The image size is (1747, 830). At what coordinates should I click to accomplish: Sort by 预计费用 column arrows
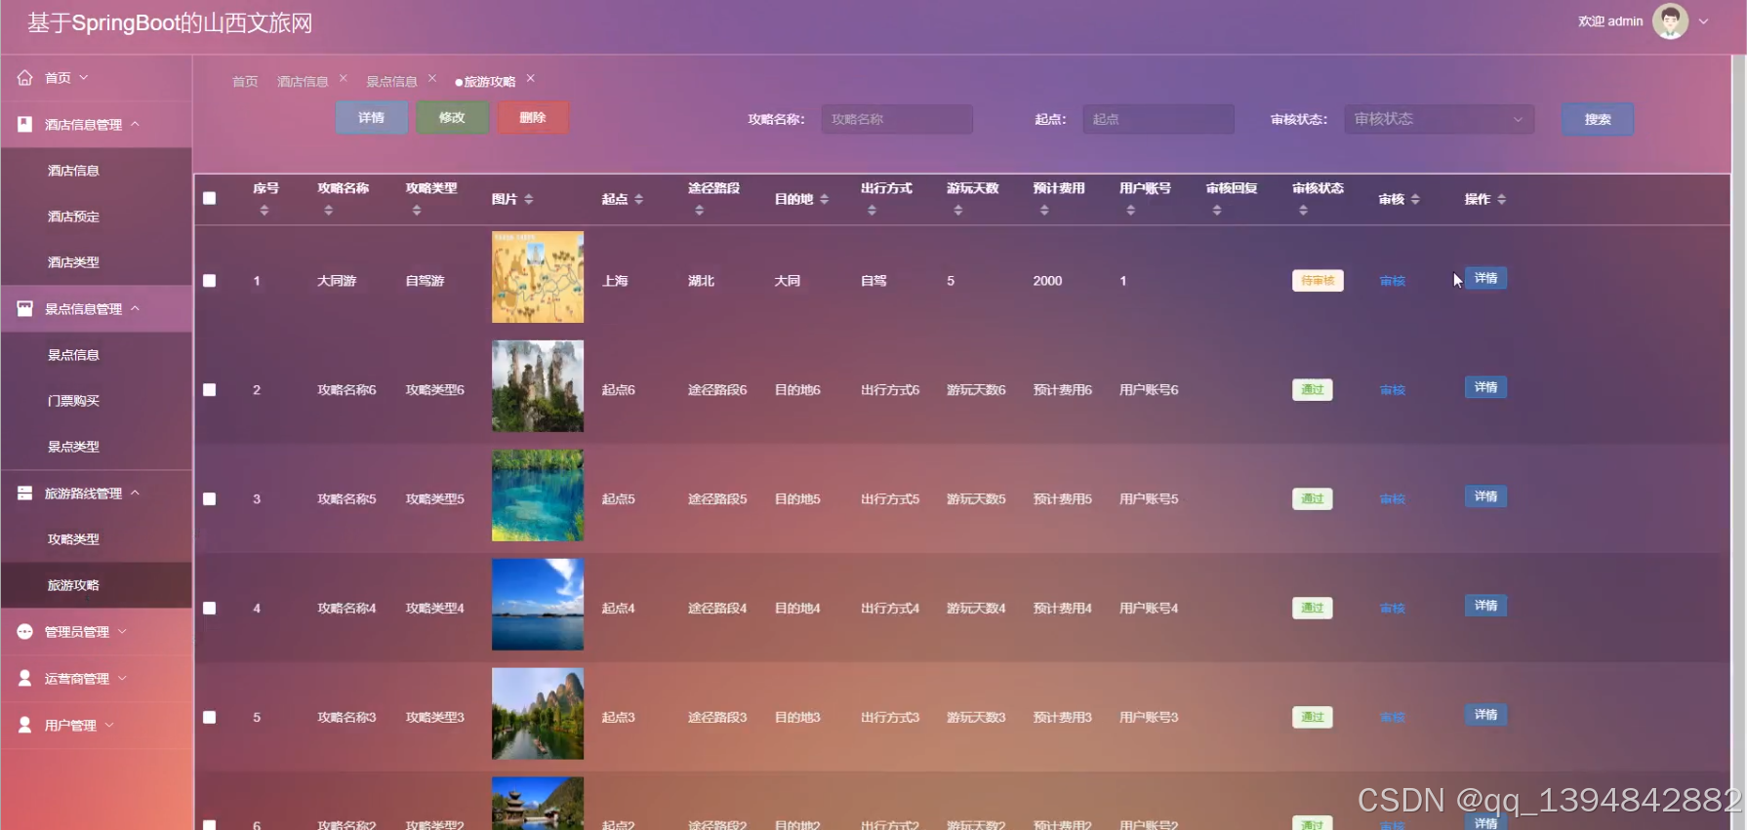(x=1044, y=210)
